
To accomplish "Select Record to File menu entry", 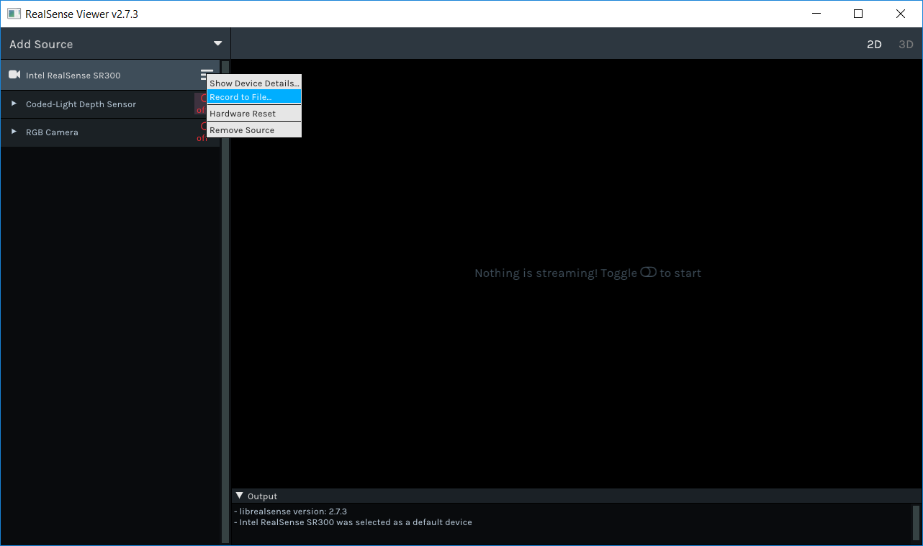I will pyautogui.click(x=253, y=97).
